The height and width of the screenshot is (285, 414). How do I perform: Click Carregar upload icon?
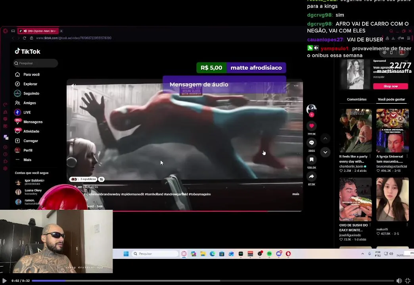[17, 141]
